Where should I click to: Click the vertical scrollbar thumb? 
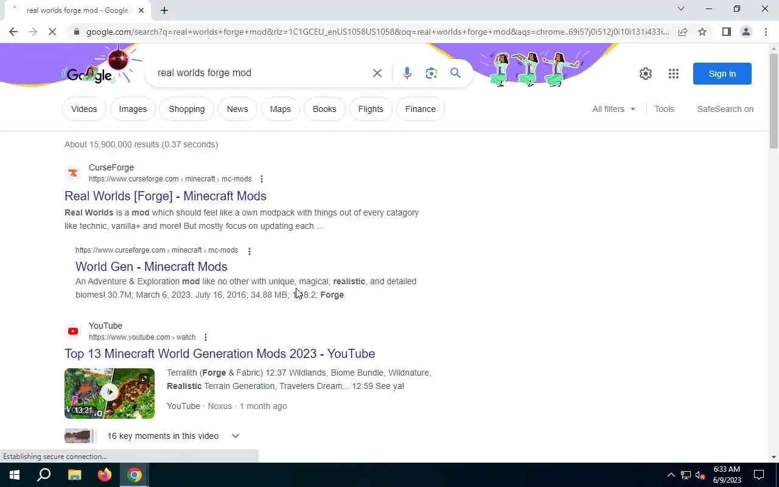pyautogui.click(x=774, y=100)
